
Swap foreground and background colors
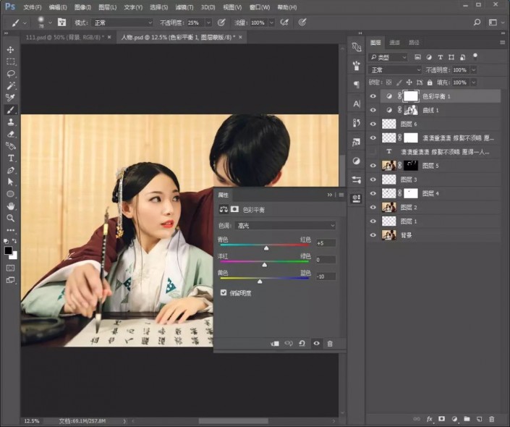(x=14, y=241)
